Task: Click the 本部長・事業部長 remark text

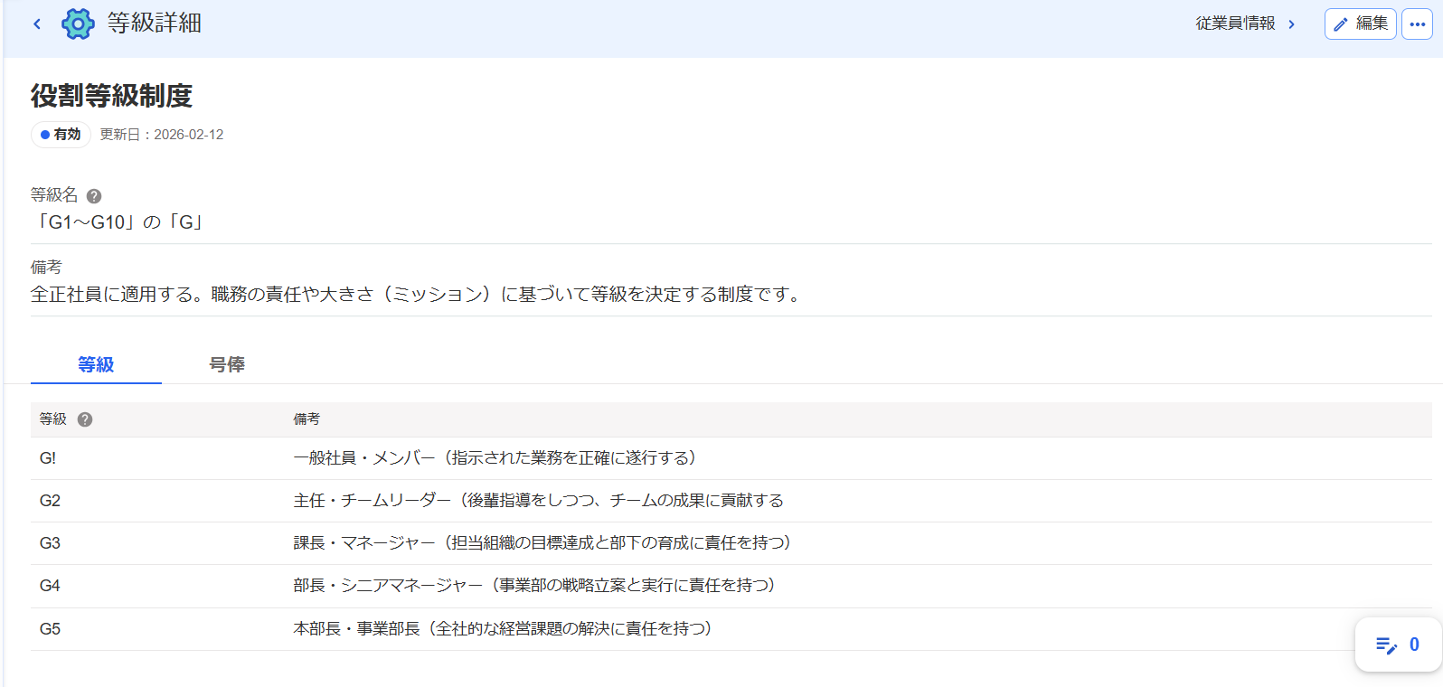Action: [503, 629]
